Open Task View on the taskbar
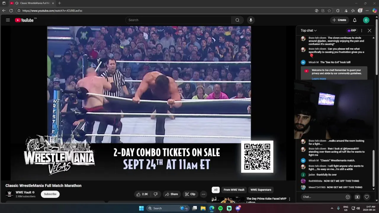The height and width of the screenshot is (213, 379). coord(195,208)
